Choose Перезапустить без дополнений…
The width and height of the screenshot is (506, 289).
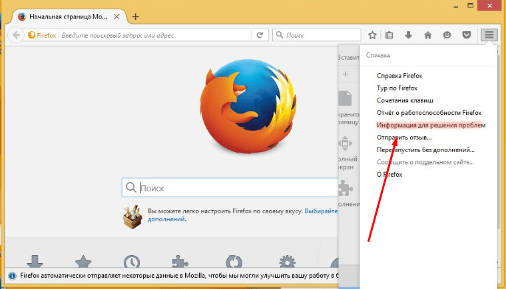(425, 150)
